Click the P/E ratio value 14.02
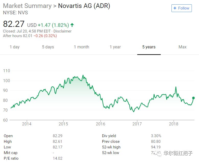The width and height of the screenshot is (199, 162). click(x=57, y=158)
